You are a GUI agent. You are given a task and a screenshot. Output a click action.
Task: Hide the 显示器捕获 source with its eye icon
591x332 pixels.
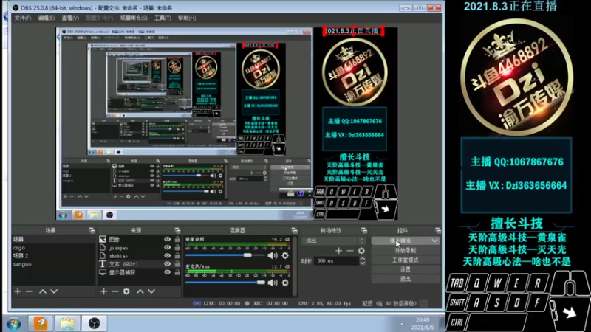(x=168, y=272)
